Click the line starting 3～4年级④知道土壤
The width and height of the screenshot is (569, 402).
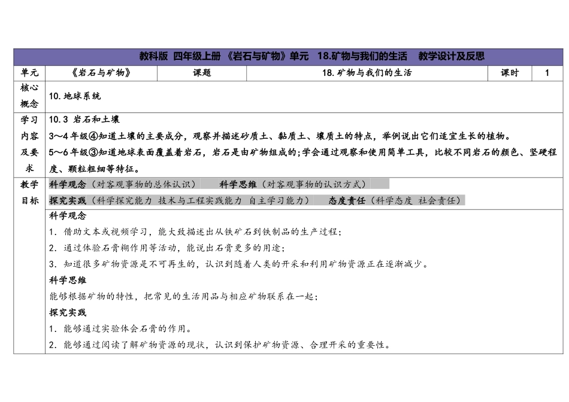[280, 136]
